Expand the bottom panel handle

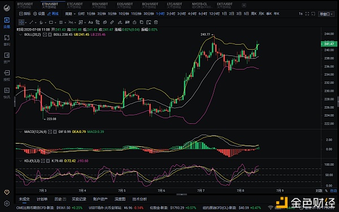tap(181, 194)
